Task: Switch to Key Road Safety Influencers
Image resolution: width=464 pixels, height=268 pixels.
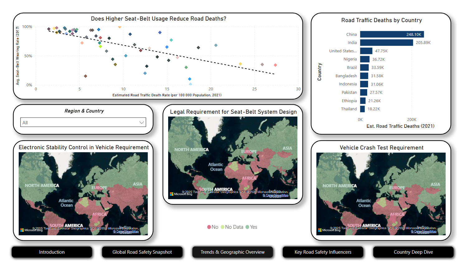Action: pyautogui.click(x=323, y=252)
